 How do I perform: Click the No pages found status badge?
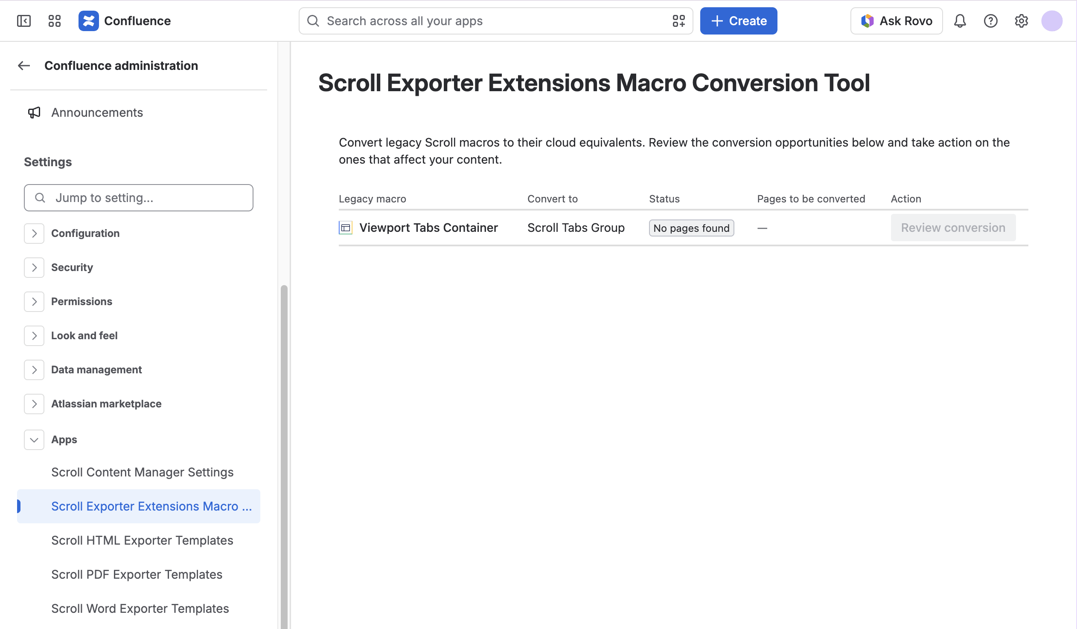coord(691,228)
